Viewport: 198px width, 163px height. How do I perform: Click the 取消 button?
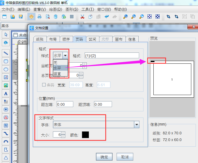(125, 157)
